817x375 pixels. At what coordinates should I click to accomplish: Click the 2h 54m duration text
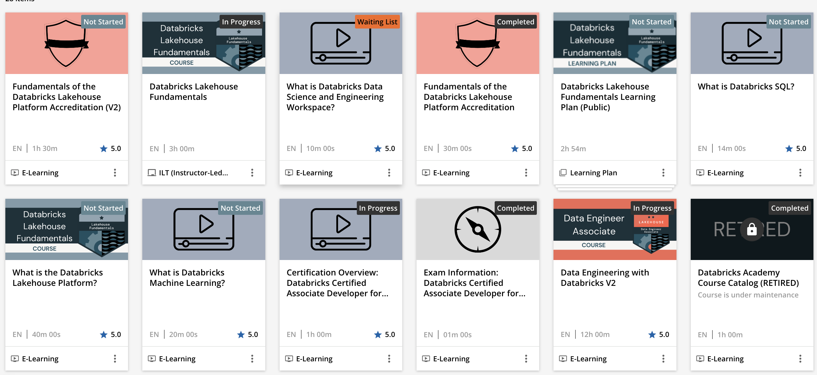[x=573, y=149]
